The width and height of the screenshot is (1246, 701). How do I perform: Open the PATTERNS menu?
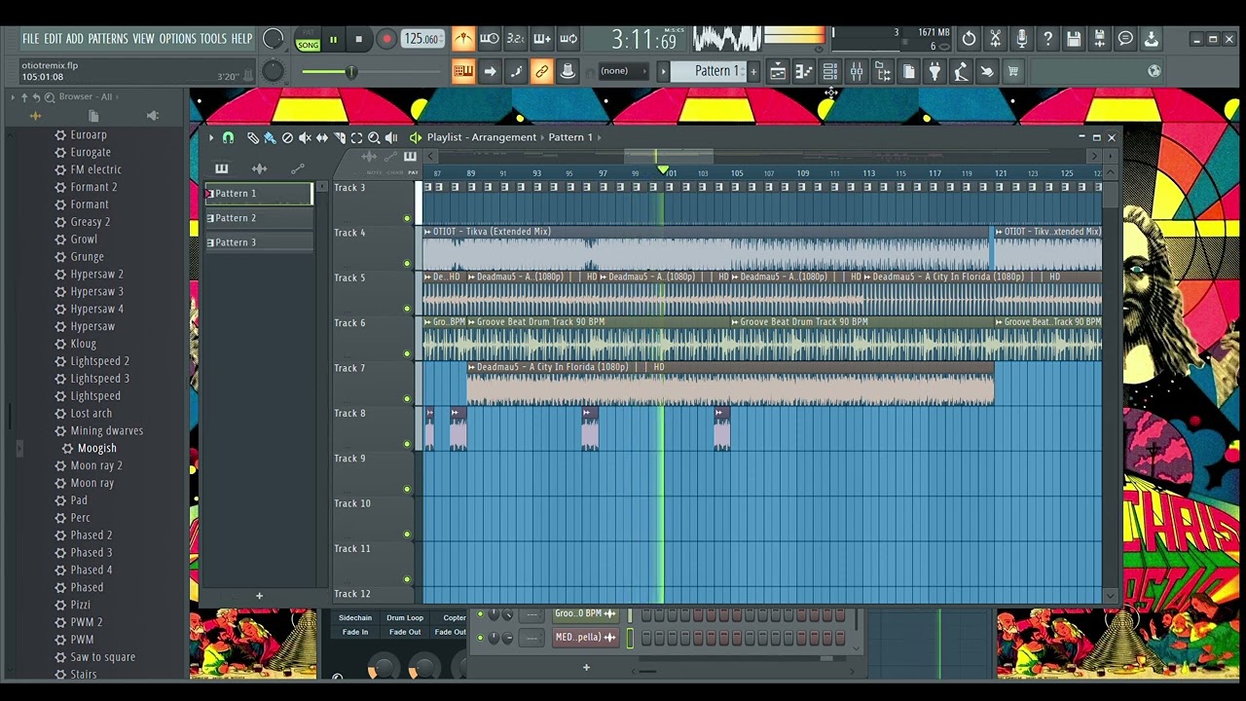tap(108, 39)
